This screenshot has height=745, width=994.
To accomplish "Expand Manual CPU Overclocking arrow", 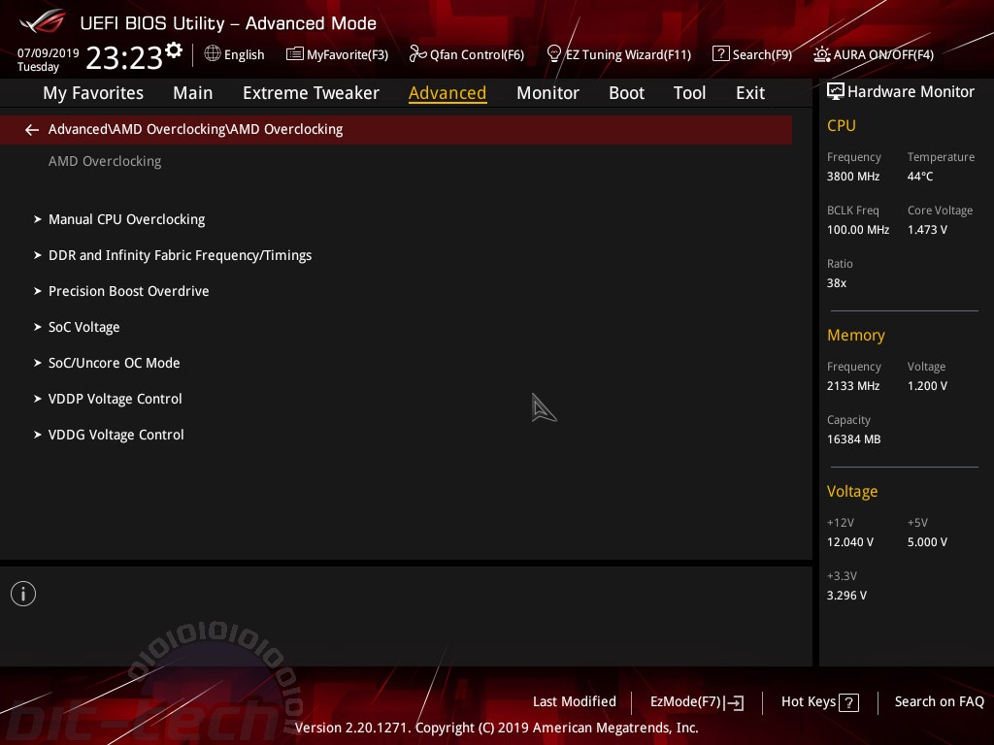I will click(38, 219).
